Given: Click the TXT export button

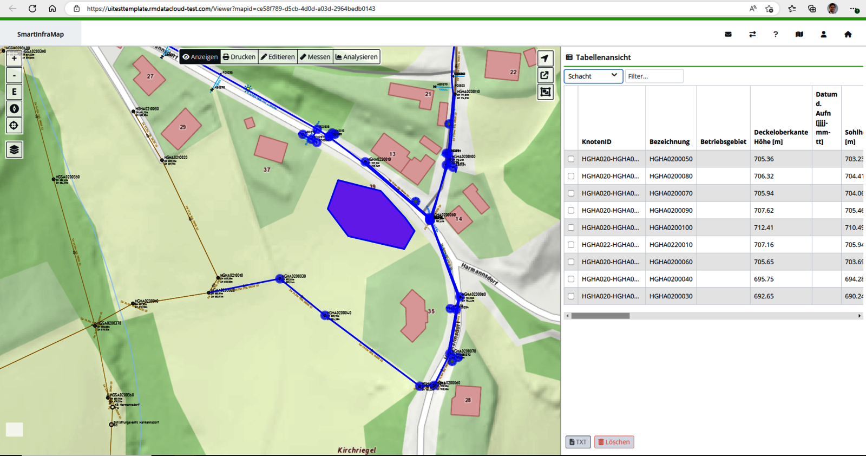Looking at the screenshot, I should (578, 442).
